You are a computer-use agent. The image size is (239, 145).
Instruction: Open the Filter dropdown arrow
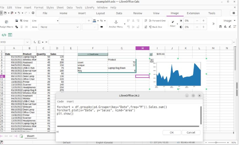click(177, 24)
